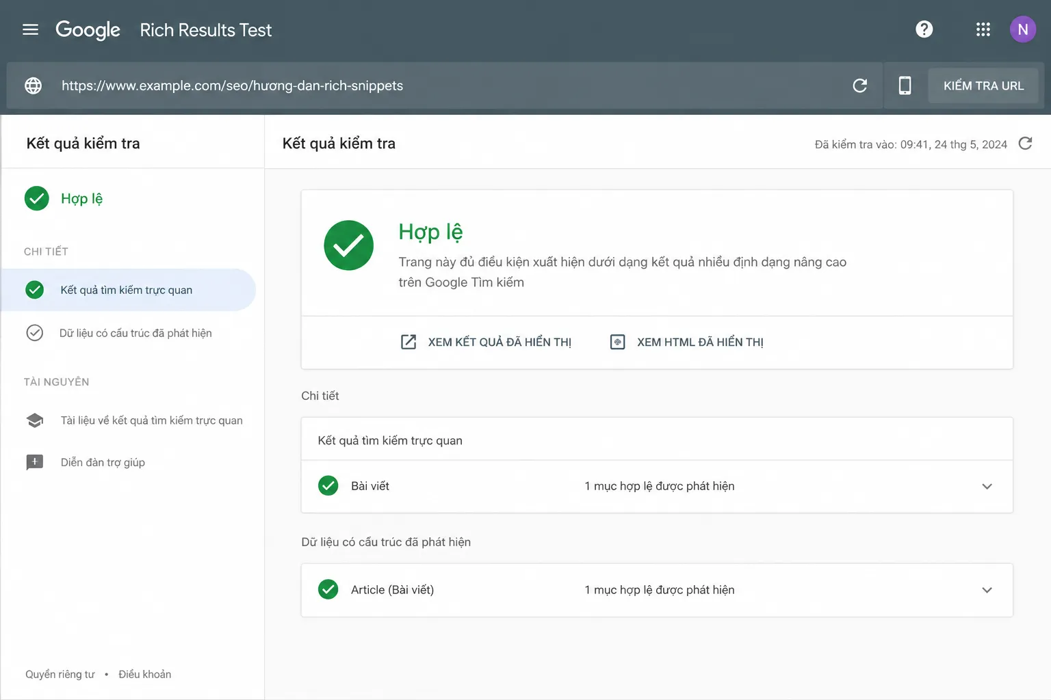Image resolution: width=1051 pixels, height=700 pixels.
Task: Click the Google logo
Action: [x=88, y=30]
